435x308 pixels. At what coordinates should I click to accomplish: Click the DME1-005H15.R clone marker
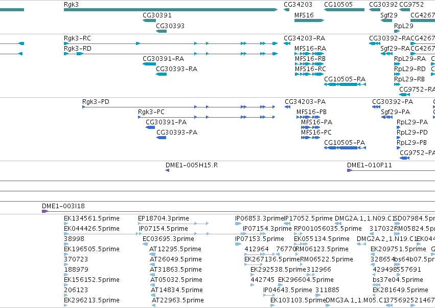pyautogui.click(x=167, y=170)
